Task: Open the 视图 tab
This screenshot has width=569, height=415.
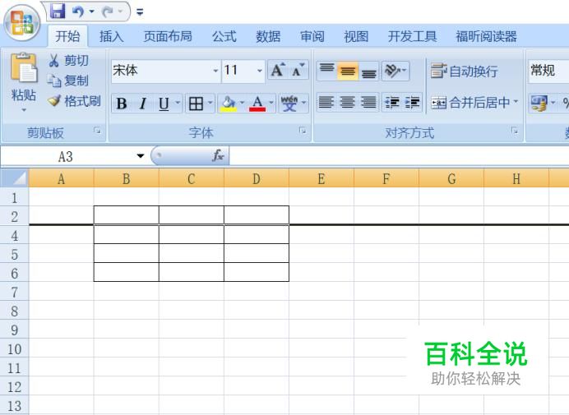Action: coord(356,36)
